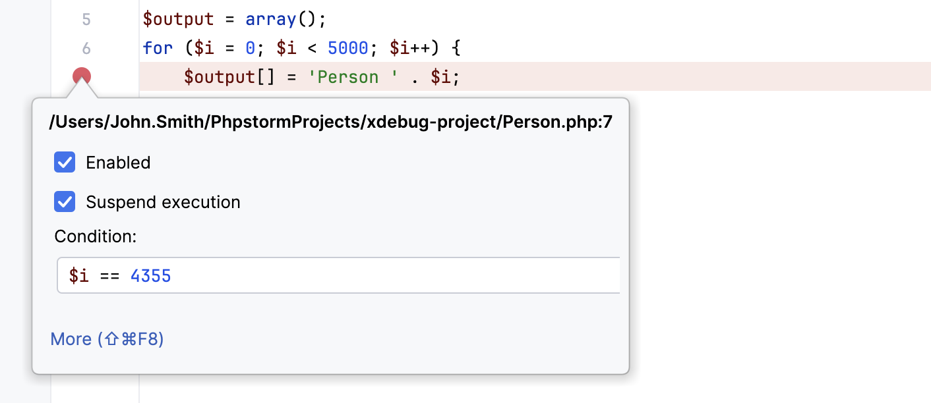Click inside the Condition input field
The width and height of the screenshot is (931, 403).
pos(330,275)
